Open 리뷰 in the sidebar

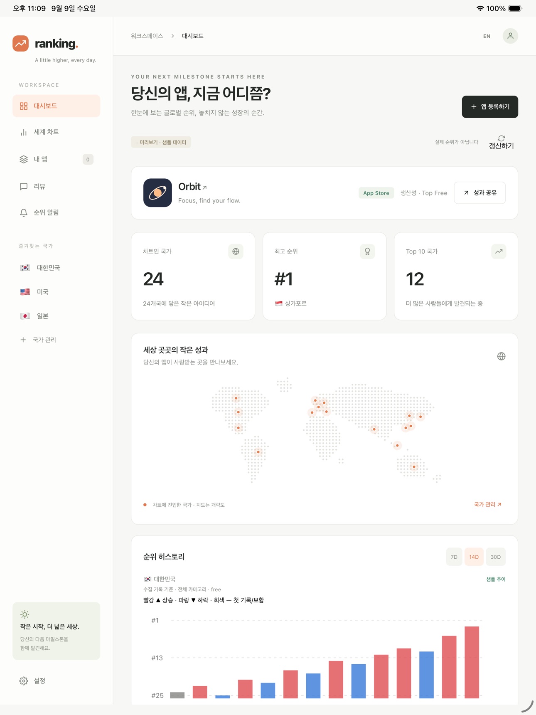57,186
